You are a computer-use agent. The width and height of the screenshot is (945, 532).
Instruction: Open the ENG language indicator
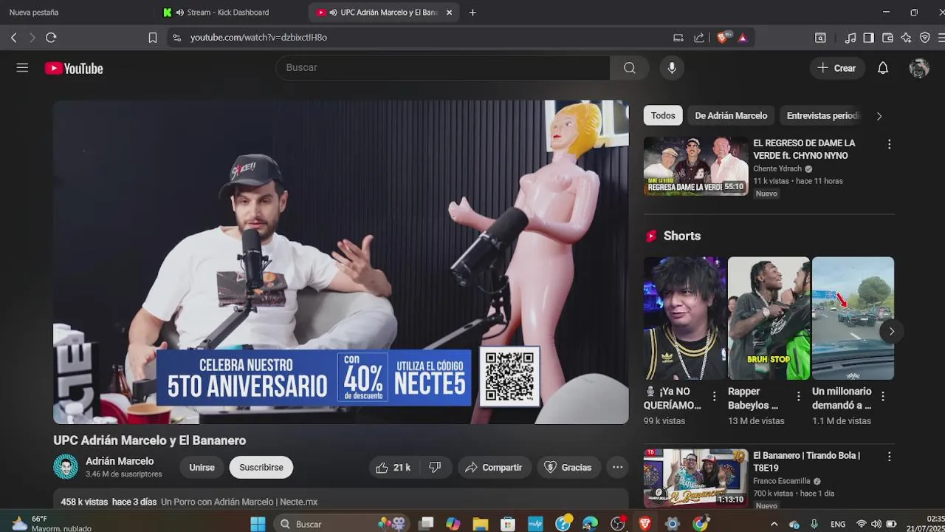(x=838, y=524)
